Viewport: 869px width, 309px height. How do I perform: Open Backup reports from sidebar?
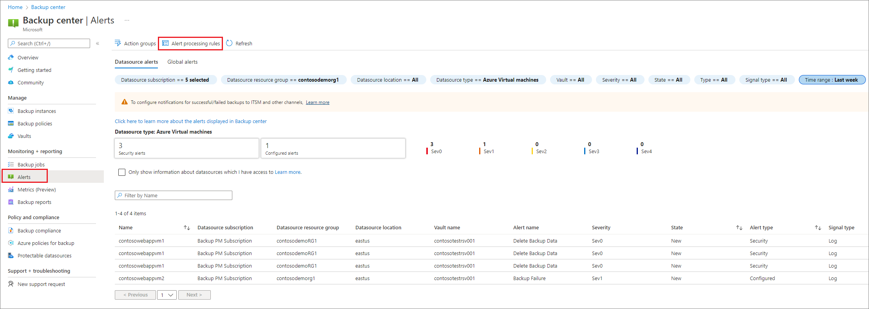34,202
